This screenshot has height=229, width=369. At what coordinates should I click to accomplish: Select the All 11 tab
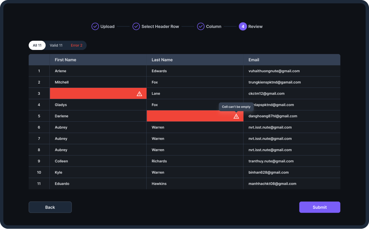point(37,45)
